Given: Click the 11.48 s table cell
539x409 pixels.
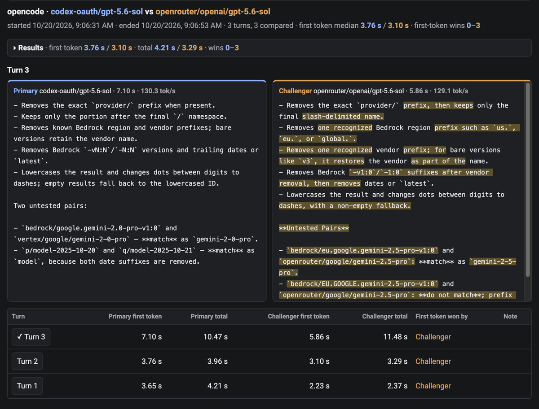Looking at the screenshot, I should (x=395, y=337).
